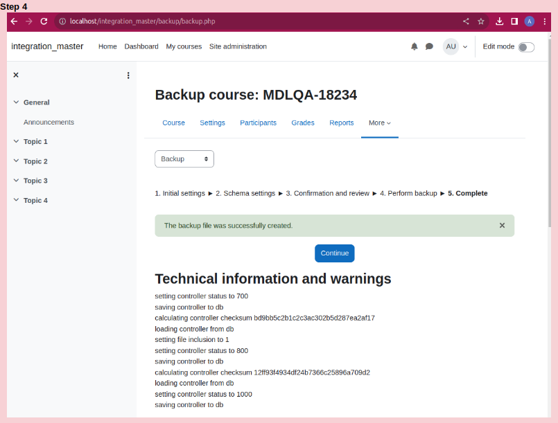
Task: Collapse the General section chevron
Action: 16,102
